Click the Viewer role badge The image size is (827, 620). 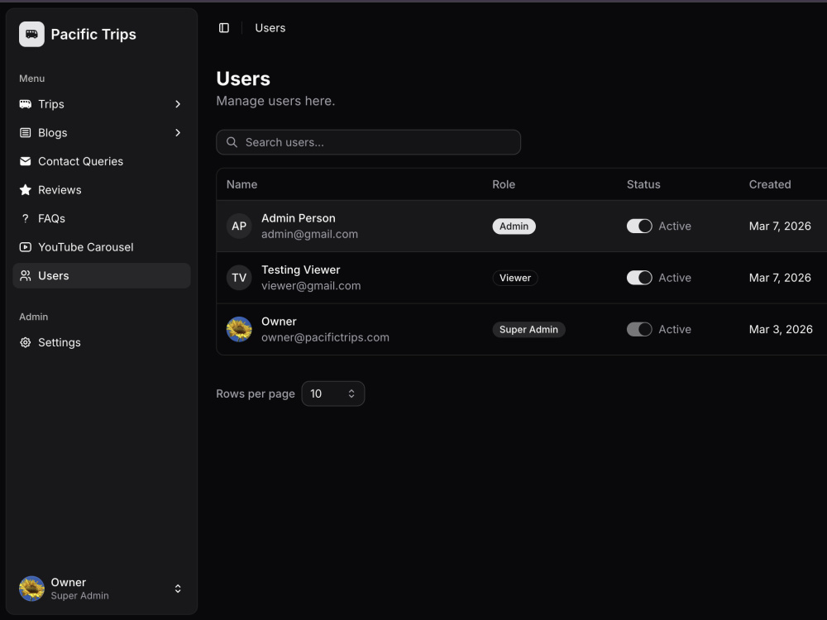514,278
